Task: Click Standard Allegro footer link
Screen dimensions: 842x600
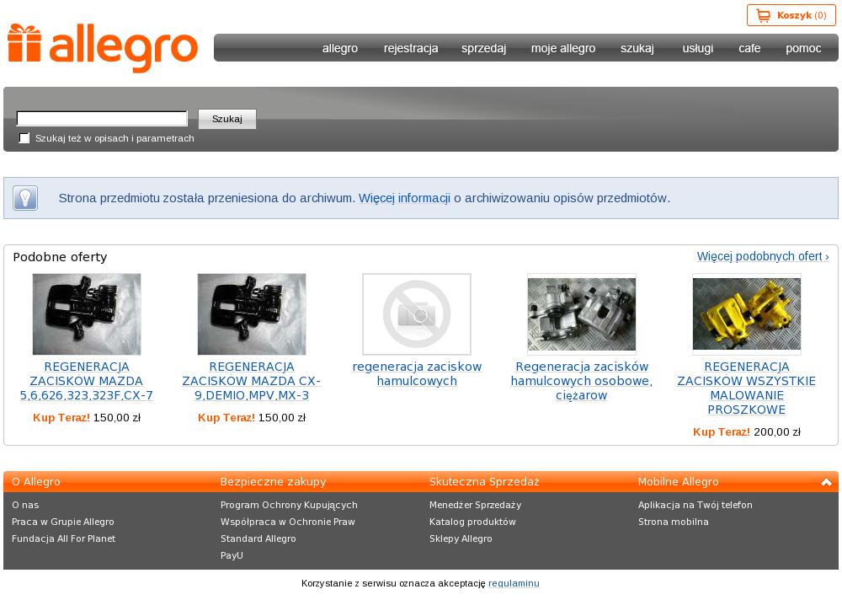Action: coord(258,538)
